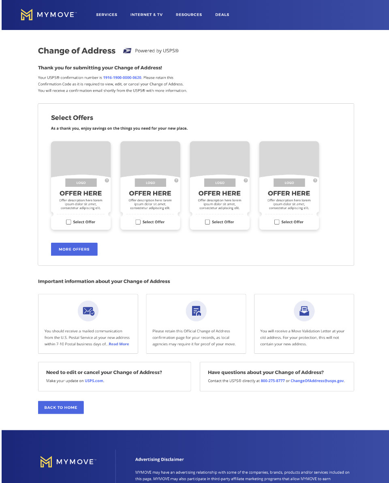The image size is (389, 483).
Task: Click the Move Validation Letter paragraph
Action: (x=302, y=338)
